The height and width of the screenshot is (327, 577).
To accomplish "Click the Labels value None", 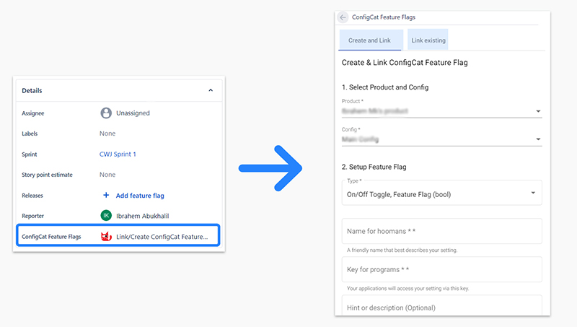I will click(x=107, y=134).
